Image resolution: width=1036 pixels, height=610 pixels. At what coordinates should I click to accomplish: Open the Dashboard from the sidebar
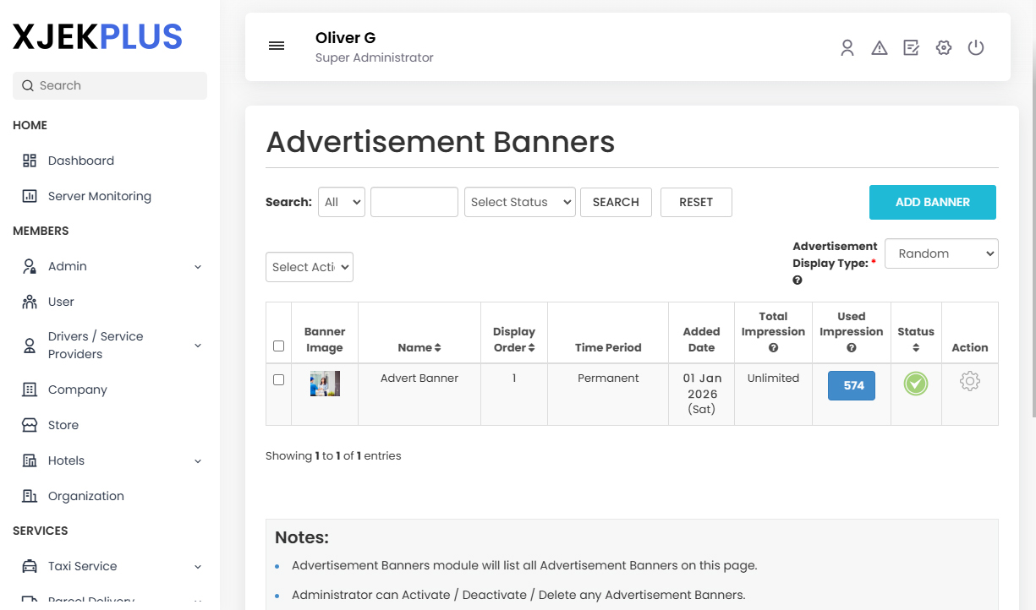click(81, 161)
